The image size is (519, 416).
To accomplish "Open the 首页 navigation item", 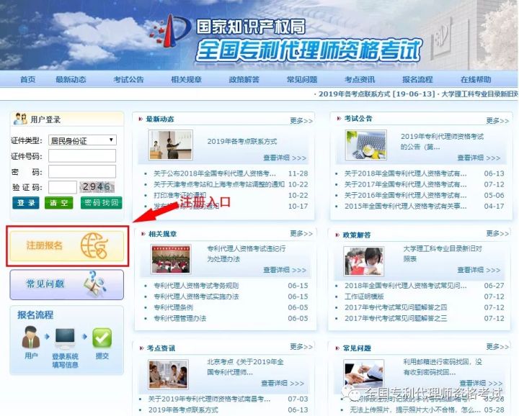I will (x=27, y=79).
